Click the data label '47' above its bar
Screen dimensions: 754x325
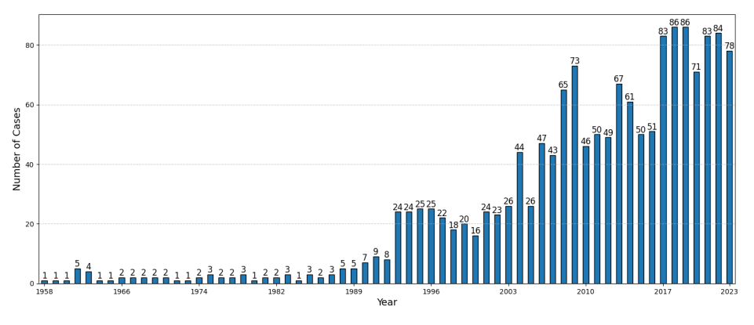click(541, 139)
